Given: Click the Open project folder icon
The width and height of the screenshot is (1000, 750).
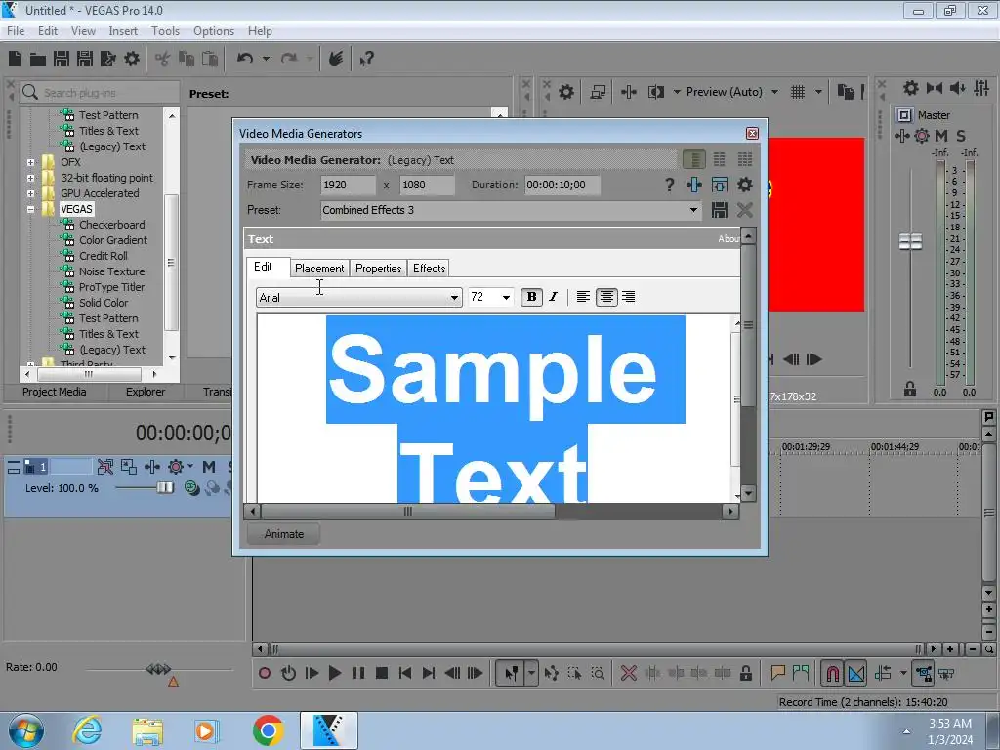Looking at the screenshot, I should (38, 60).
